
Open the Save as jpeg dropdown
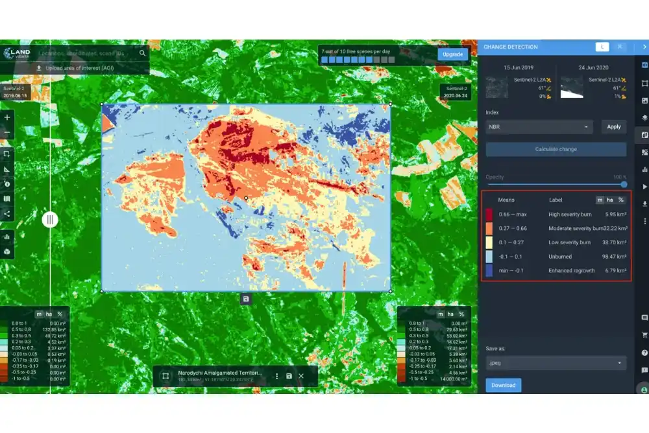coord(556,363)
